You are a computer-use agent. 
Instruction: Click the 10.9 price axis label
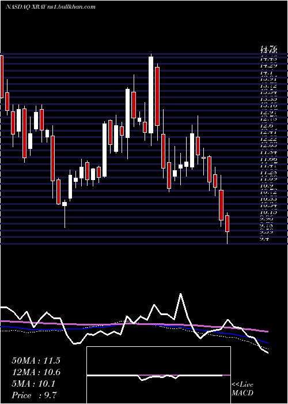[267, 186]
